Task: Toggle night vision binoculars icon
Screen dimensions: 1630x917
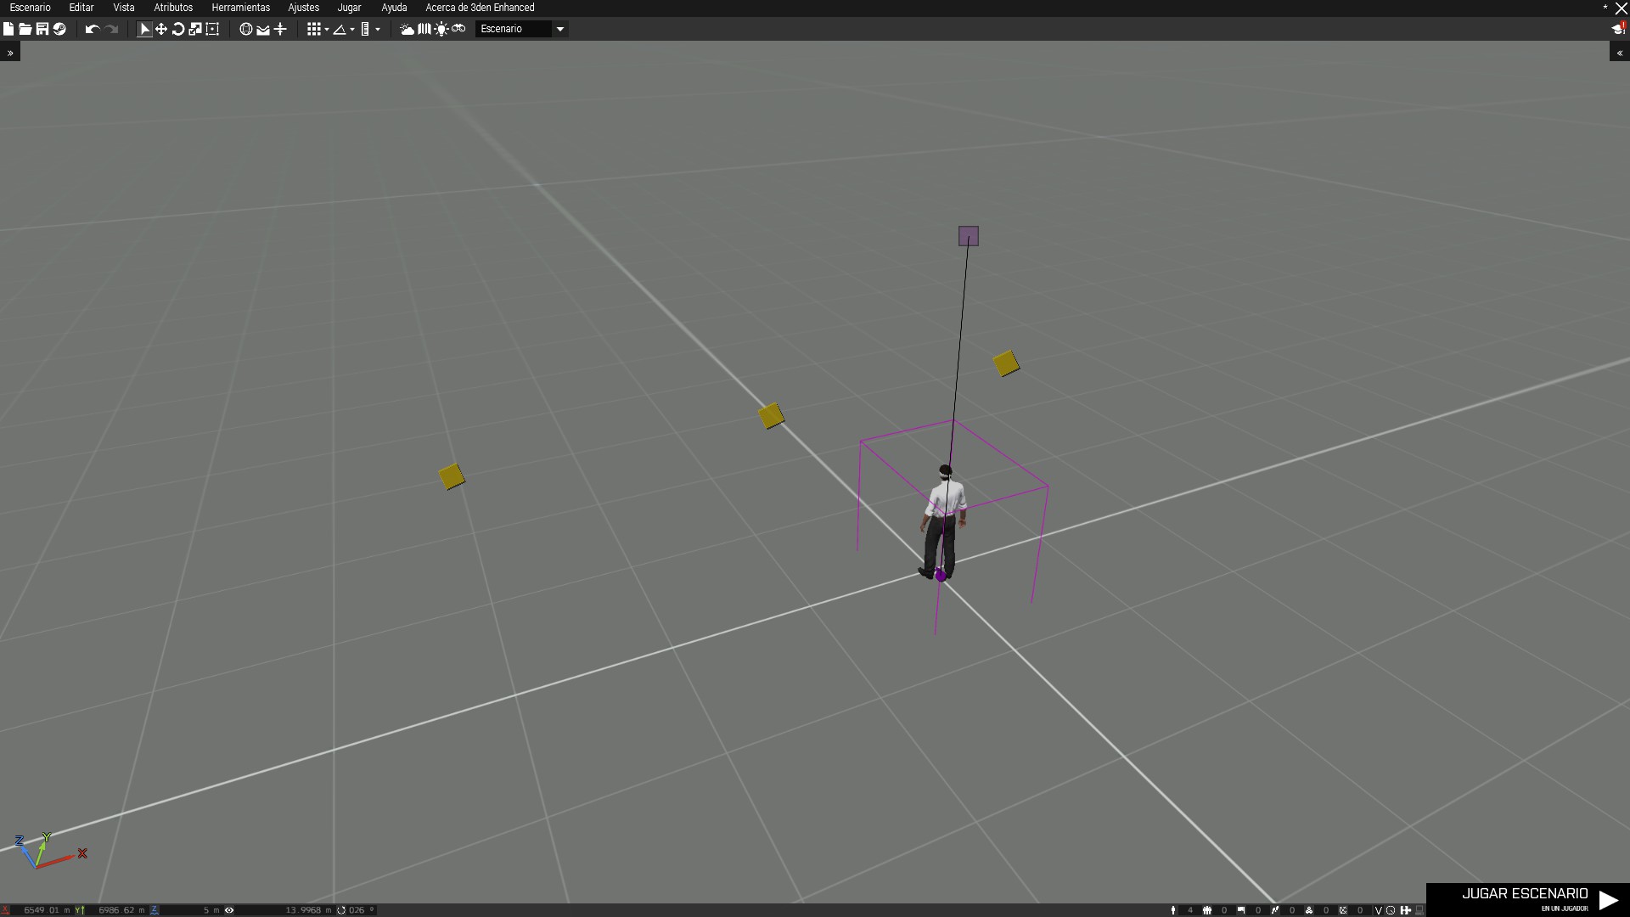Action: point(458,29)
